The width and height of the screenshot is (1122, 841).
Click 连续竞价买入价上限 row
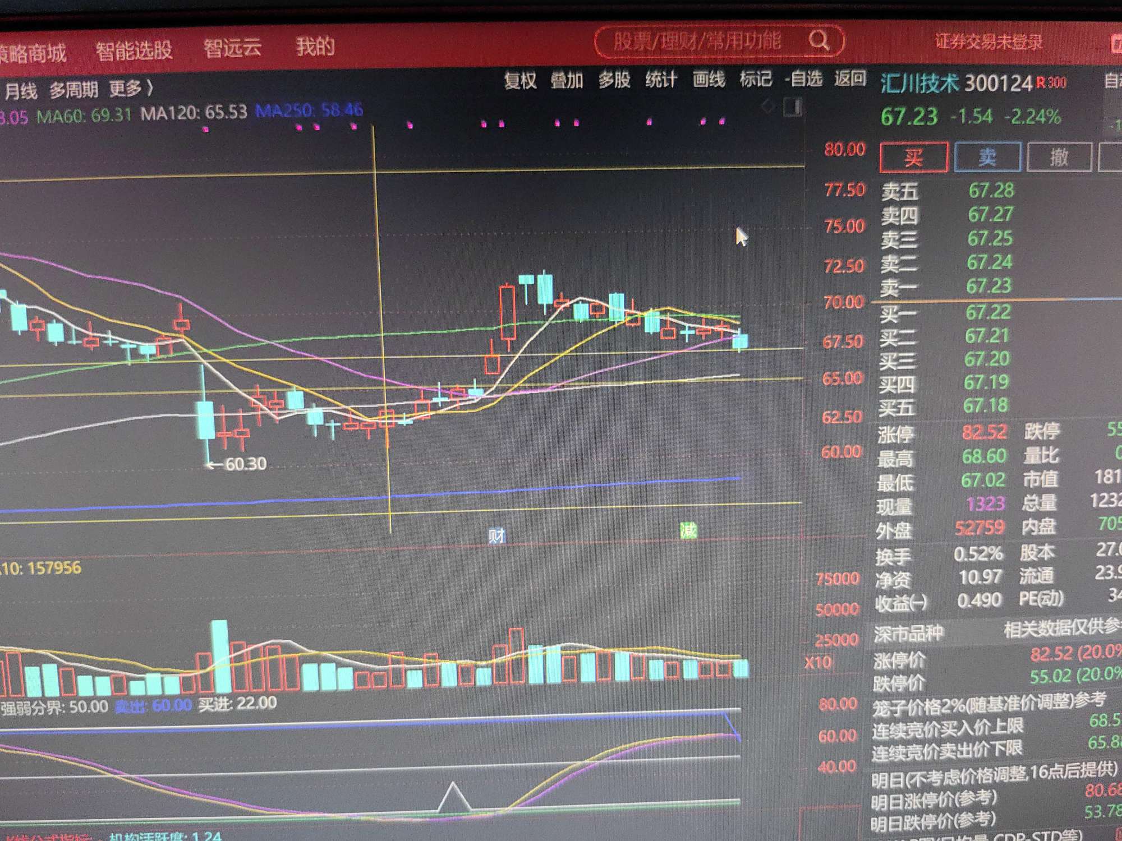(996, 726)
